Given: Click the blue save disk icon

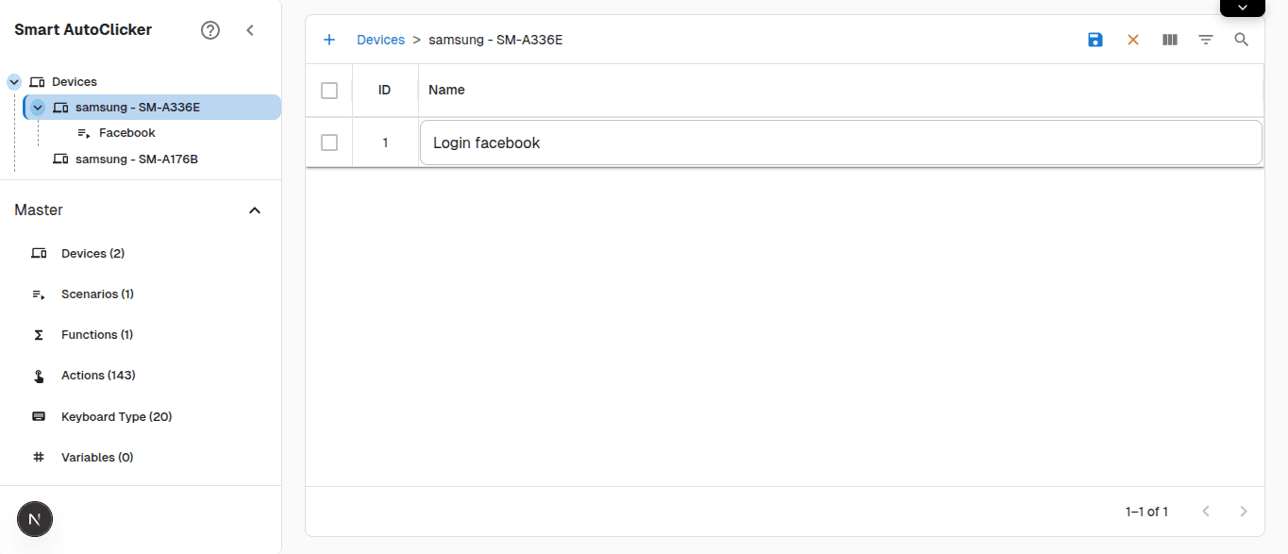Looking at the screenshot, I should [1095, 40].
